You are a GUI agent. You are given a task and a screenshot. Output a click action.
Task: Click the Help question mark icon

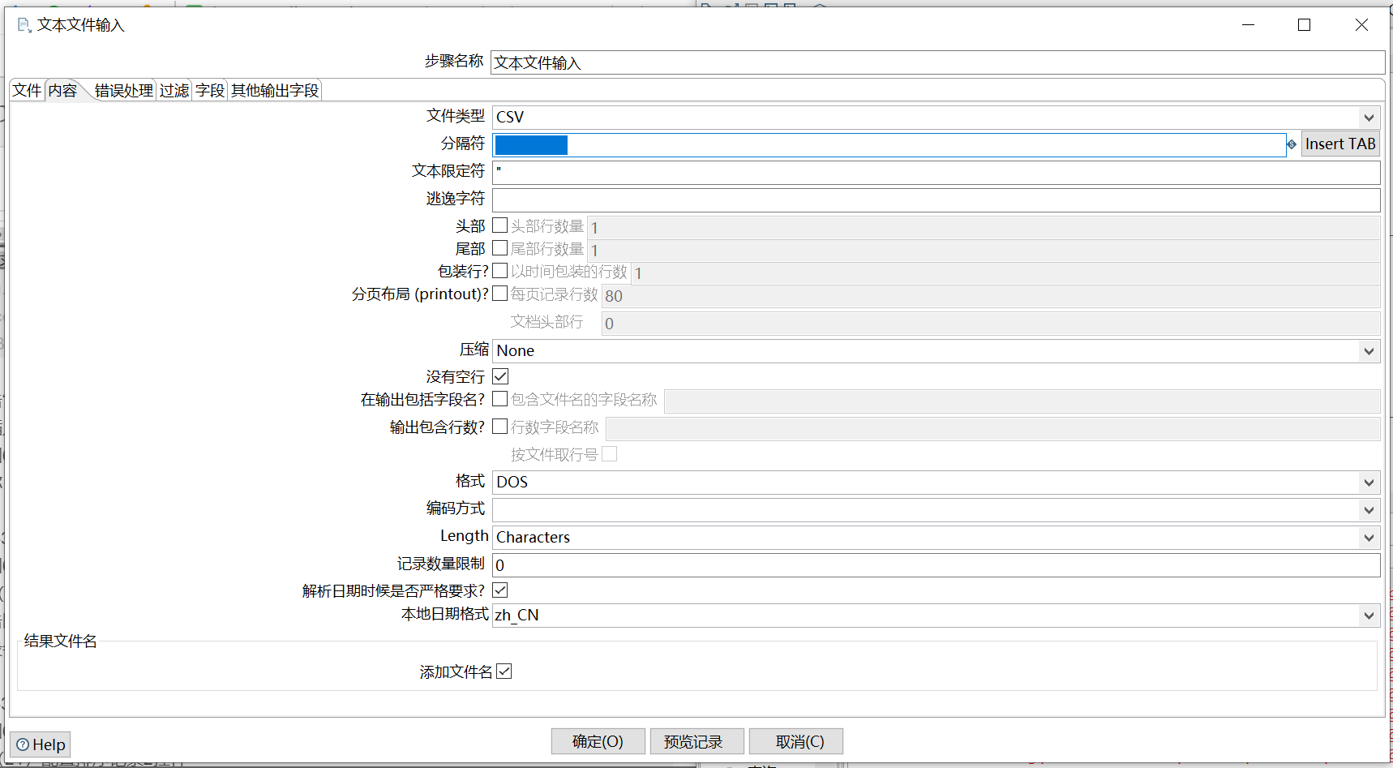tap(23, 744)
